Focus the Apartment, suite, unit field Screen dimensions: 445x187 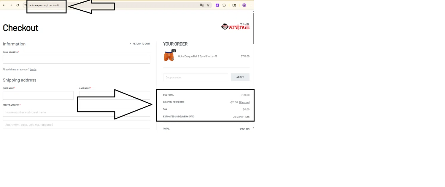coord(76,125)
